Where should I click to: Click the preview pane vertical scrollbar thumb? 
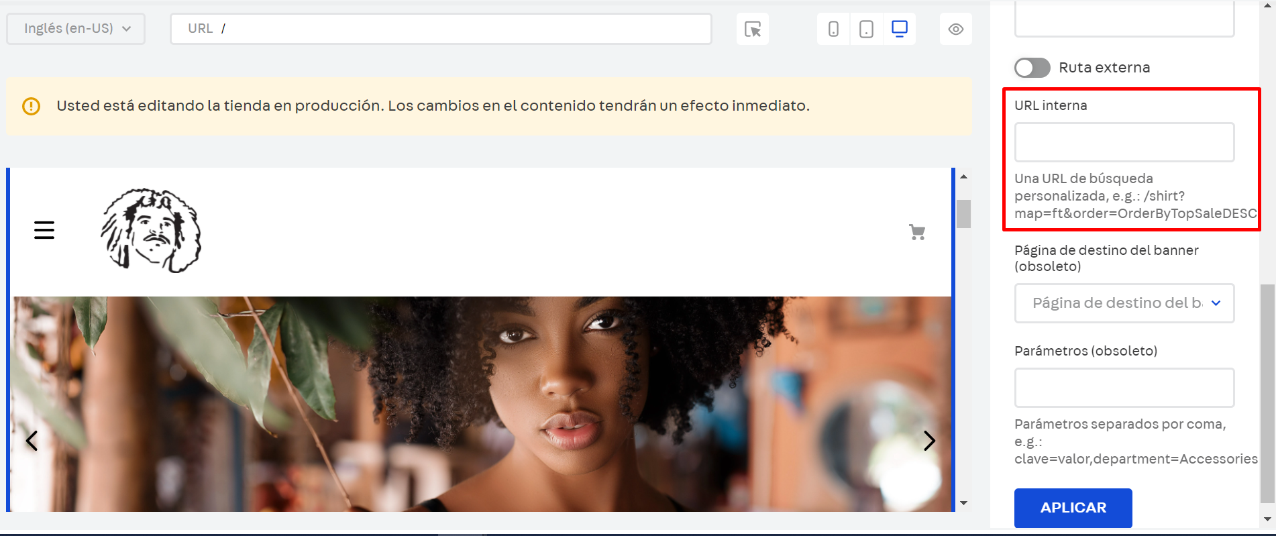coord(963,214)
